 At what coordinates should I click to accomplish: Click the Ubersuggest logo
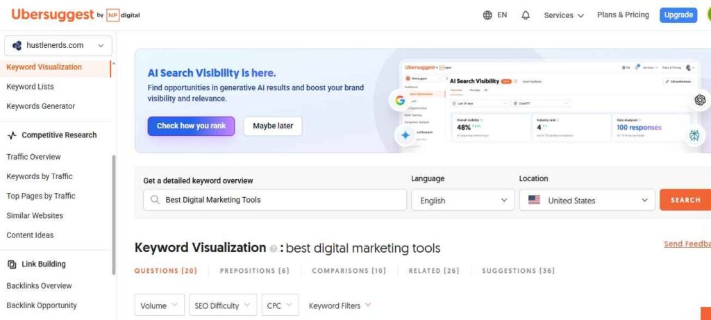tap(52, 15)
